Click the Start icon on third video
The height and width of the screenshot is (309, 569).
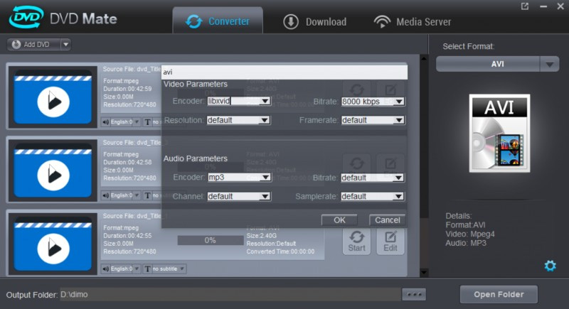click(x=357, y=240)
